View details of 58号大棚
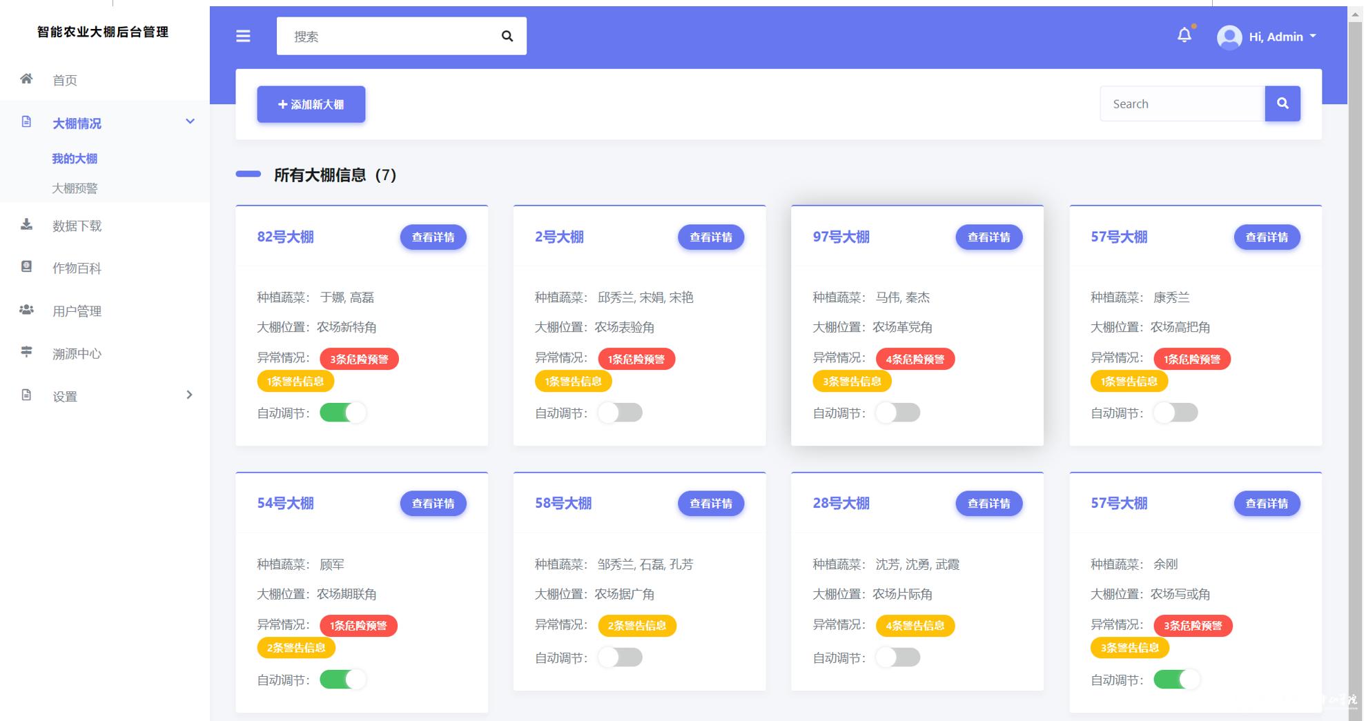 click(711, 504)
